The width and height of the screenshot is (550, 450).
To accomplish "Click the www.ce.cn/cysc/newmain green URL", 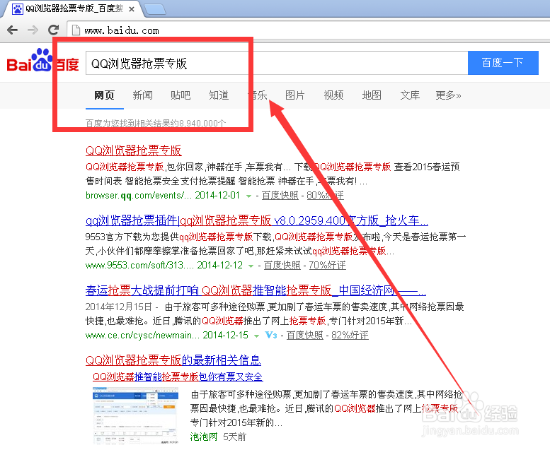I will point(142,335).
